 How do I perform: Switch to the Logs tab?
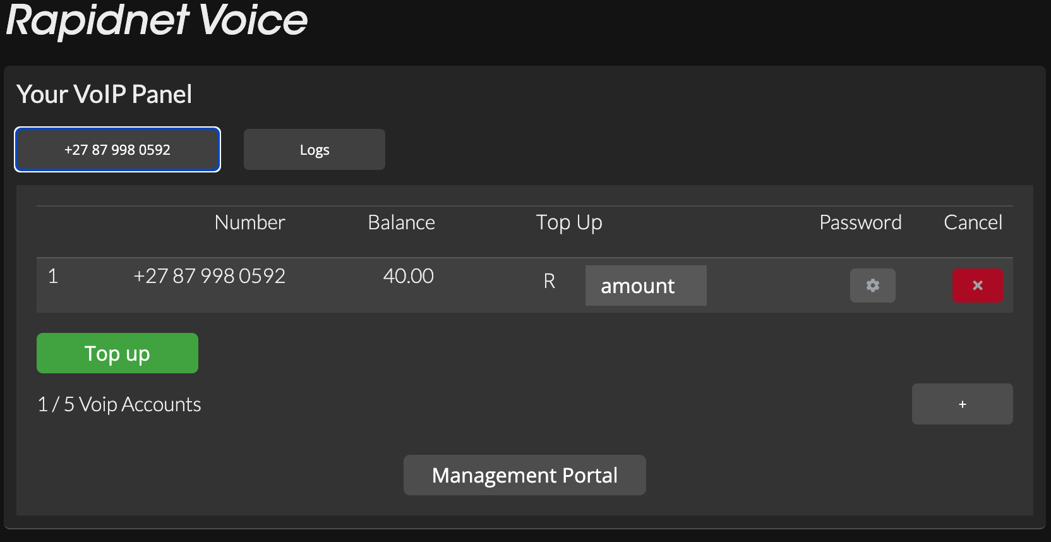315,150
